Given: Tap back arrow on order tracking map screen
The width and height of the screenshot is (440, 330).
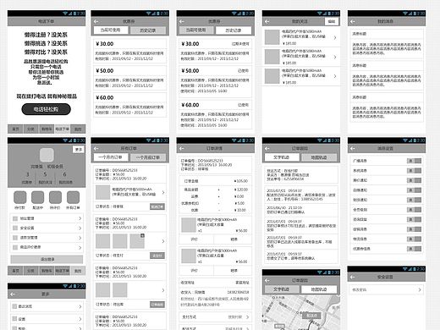Looking at the screenshot, I should [x=267, y=280].
